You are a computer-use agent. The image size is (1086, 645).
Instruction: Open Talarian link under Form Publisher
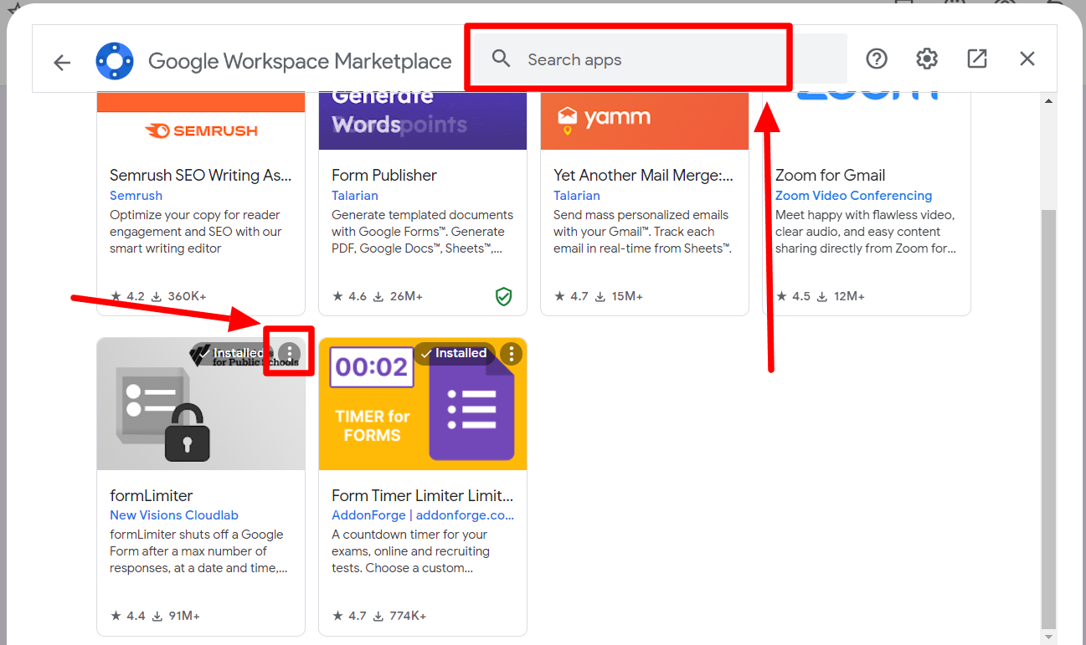(355, 196)
